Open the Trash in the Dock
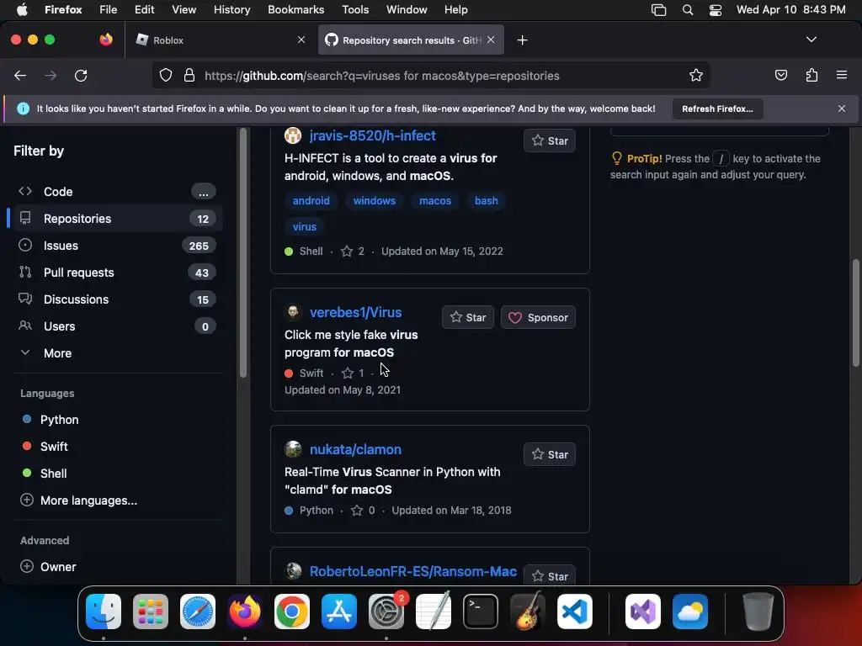This screenshot has height=646, width=862. 758,612
